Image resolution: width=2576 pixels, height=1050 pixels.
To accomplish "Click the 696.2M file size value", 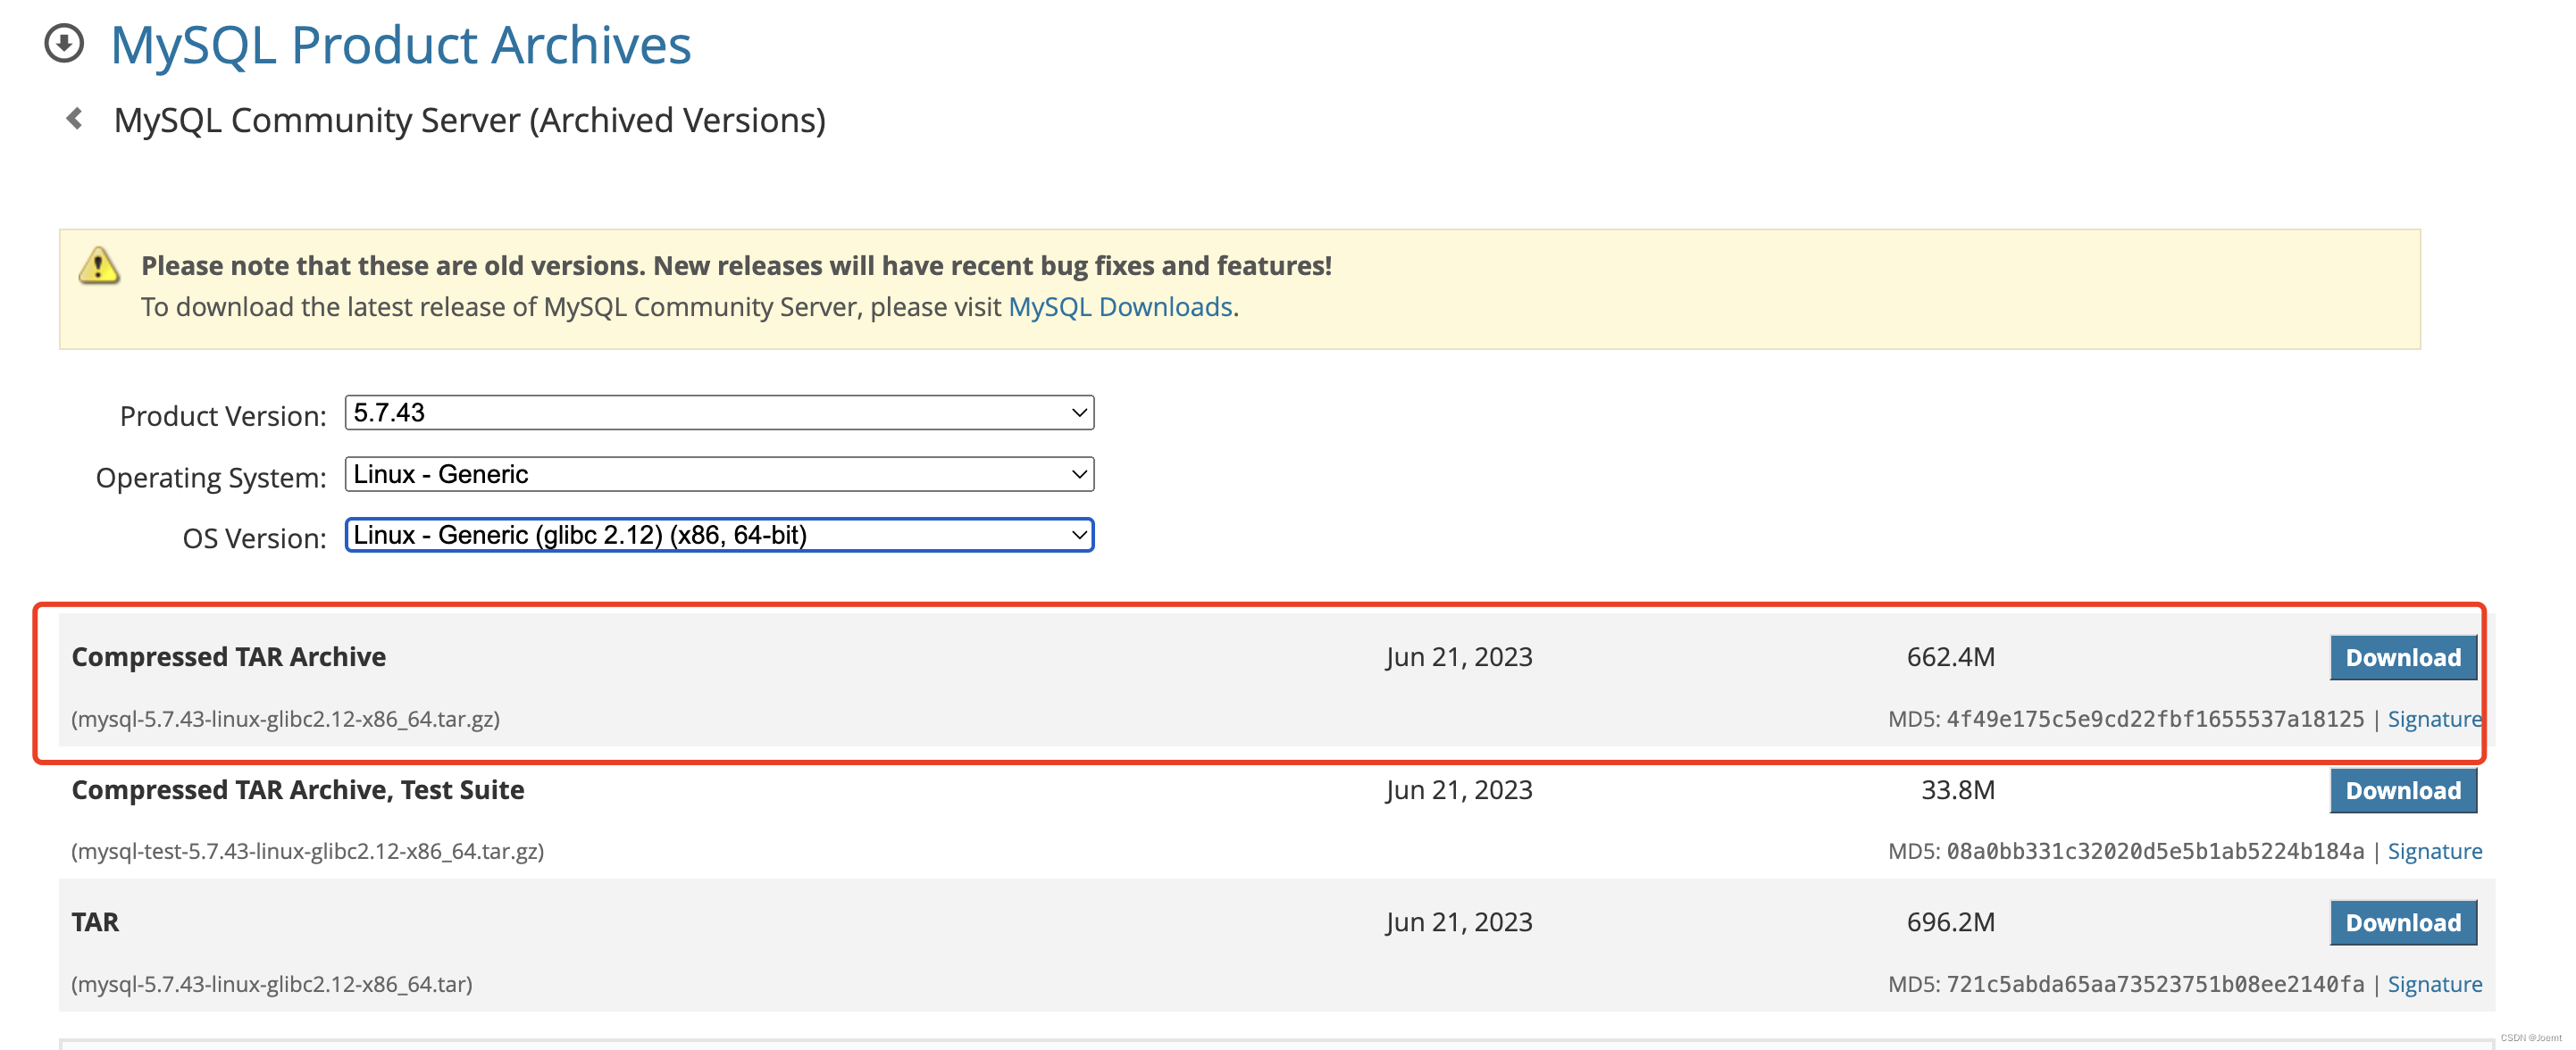I will coord(1950,921).
